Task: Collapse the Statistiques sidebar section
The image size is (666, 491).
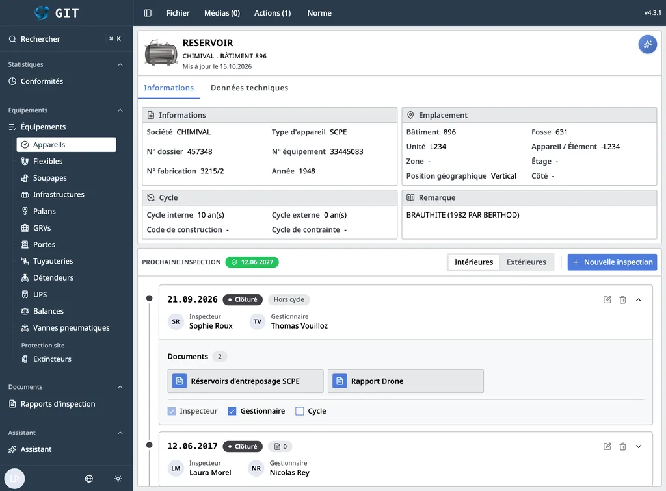Action: tap(120, 64)
